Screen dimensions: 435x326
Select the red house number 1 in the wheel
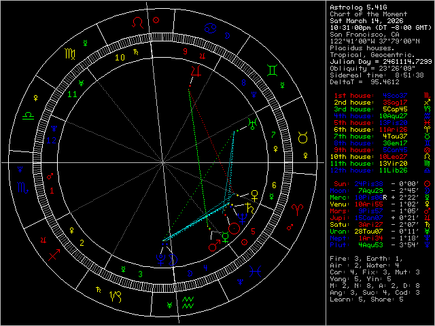[52, 191]
